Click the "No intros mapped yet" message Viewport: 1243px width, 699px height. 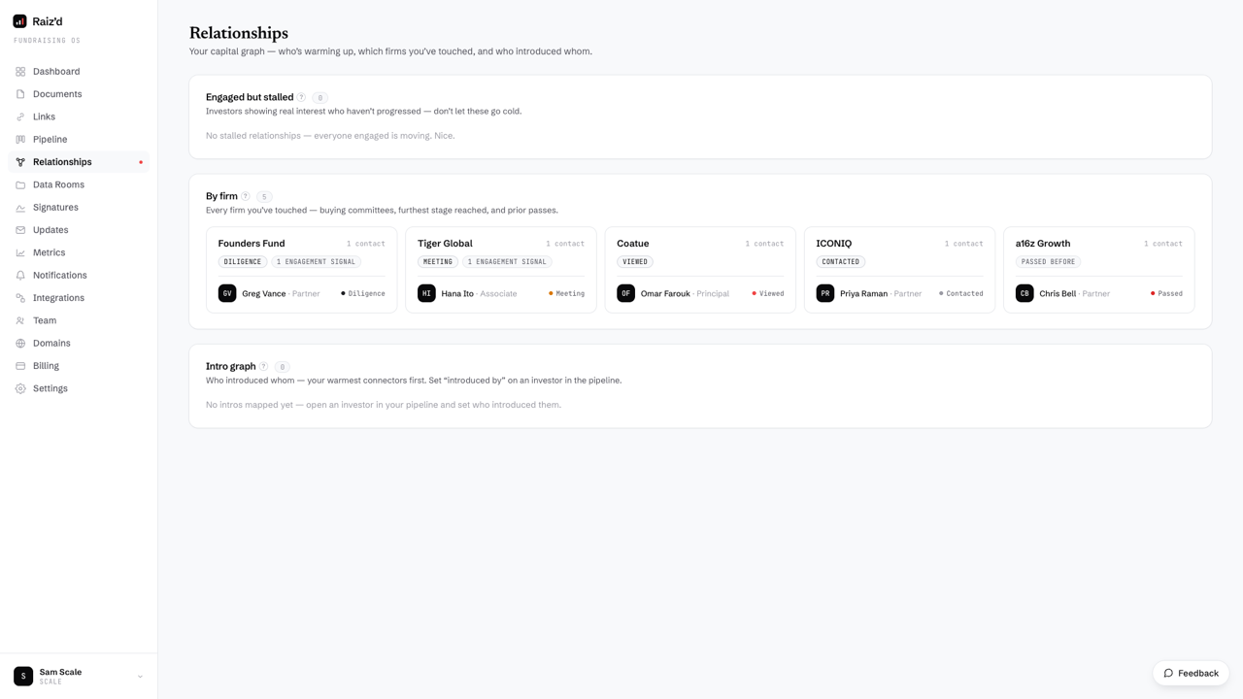384,405
